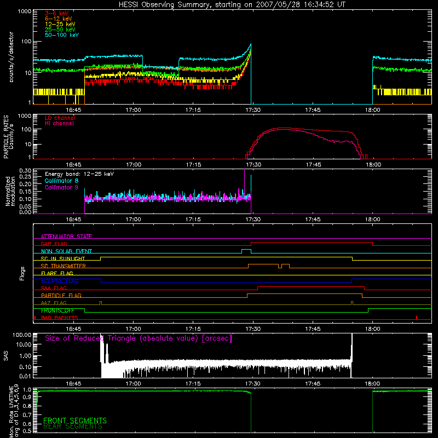Click the count-rate peak near 17:30
This screenshot has height=438, width=438.
[251, 44]
